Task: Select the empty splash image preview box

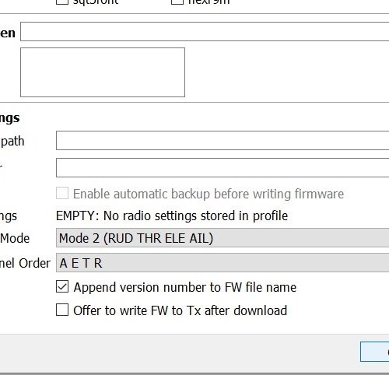Action: pyautogui.click(x=103, y=72)
